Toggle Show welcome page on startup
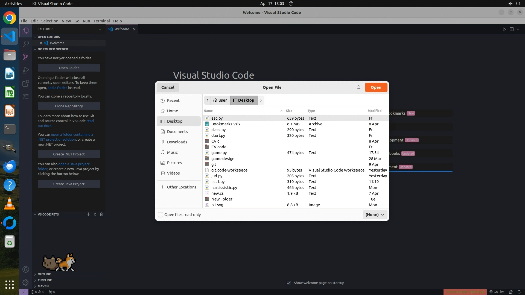525x295 pixels. click(289, 283)
